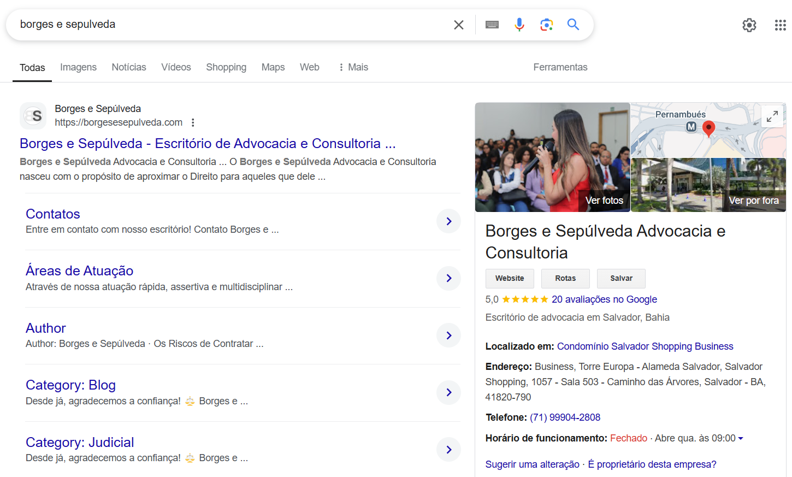Click É proprietário desta empresa?

pyautogui.click(x=652, y=464)
